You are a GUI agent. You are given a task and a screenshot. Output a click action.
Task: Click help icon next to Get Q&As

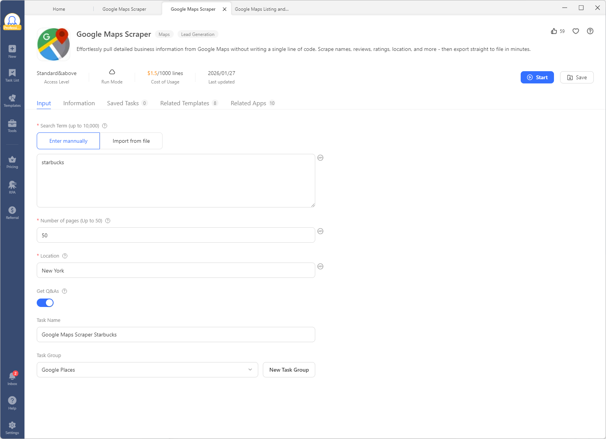tap(65, 291)
